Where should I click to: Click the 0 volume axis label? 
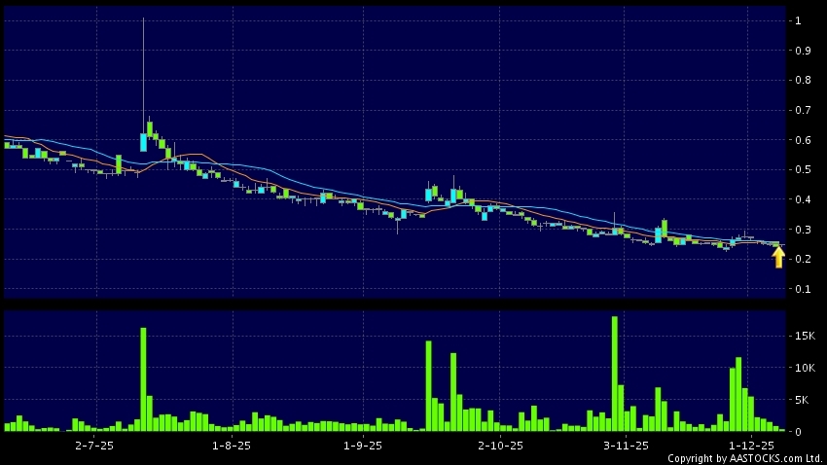click(797, 432)
